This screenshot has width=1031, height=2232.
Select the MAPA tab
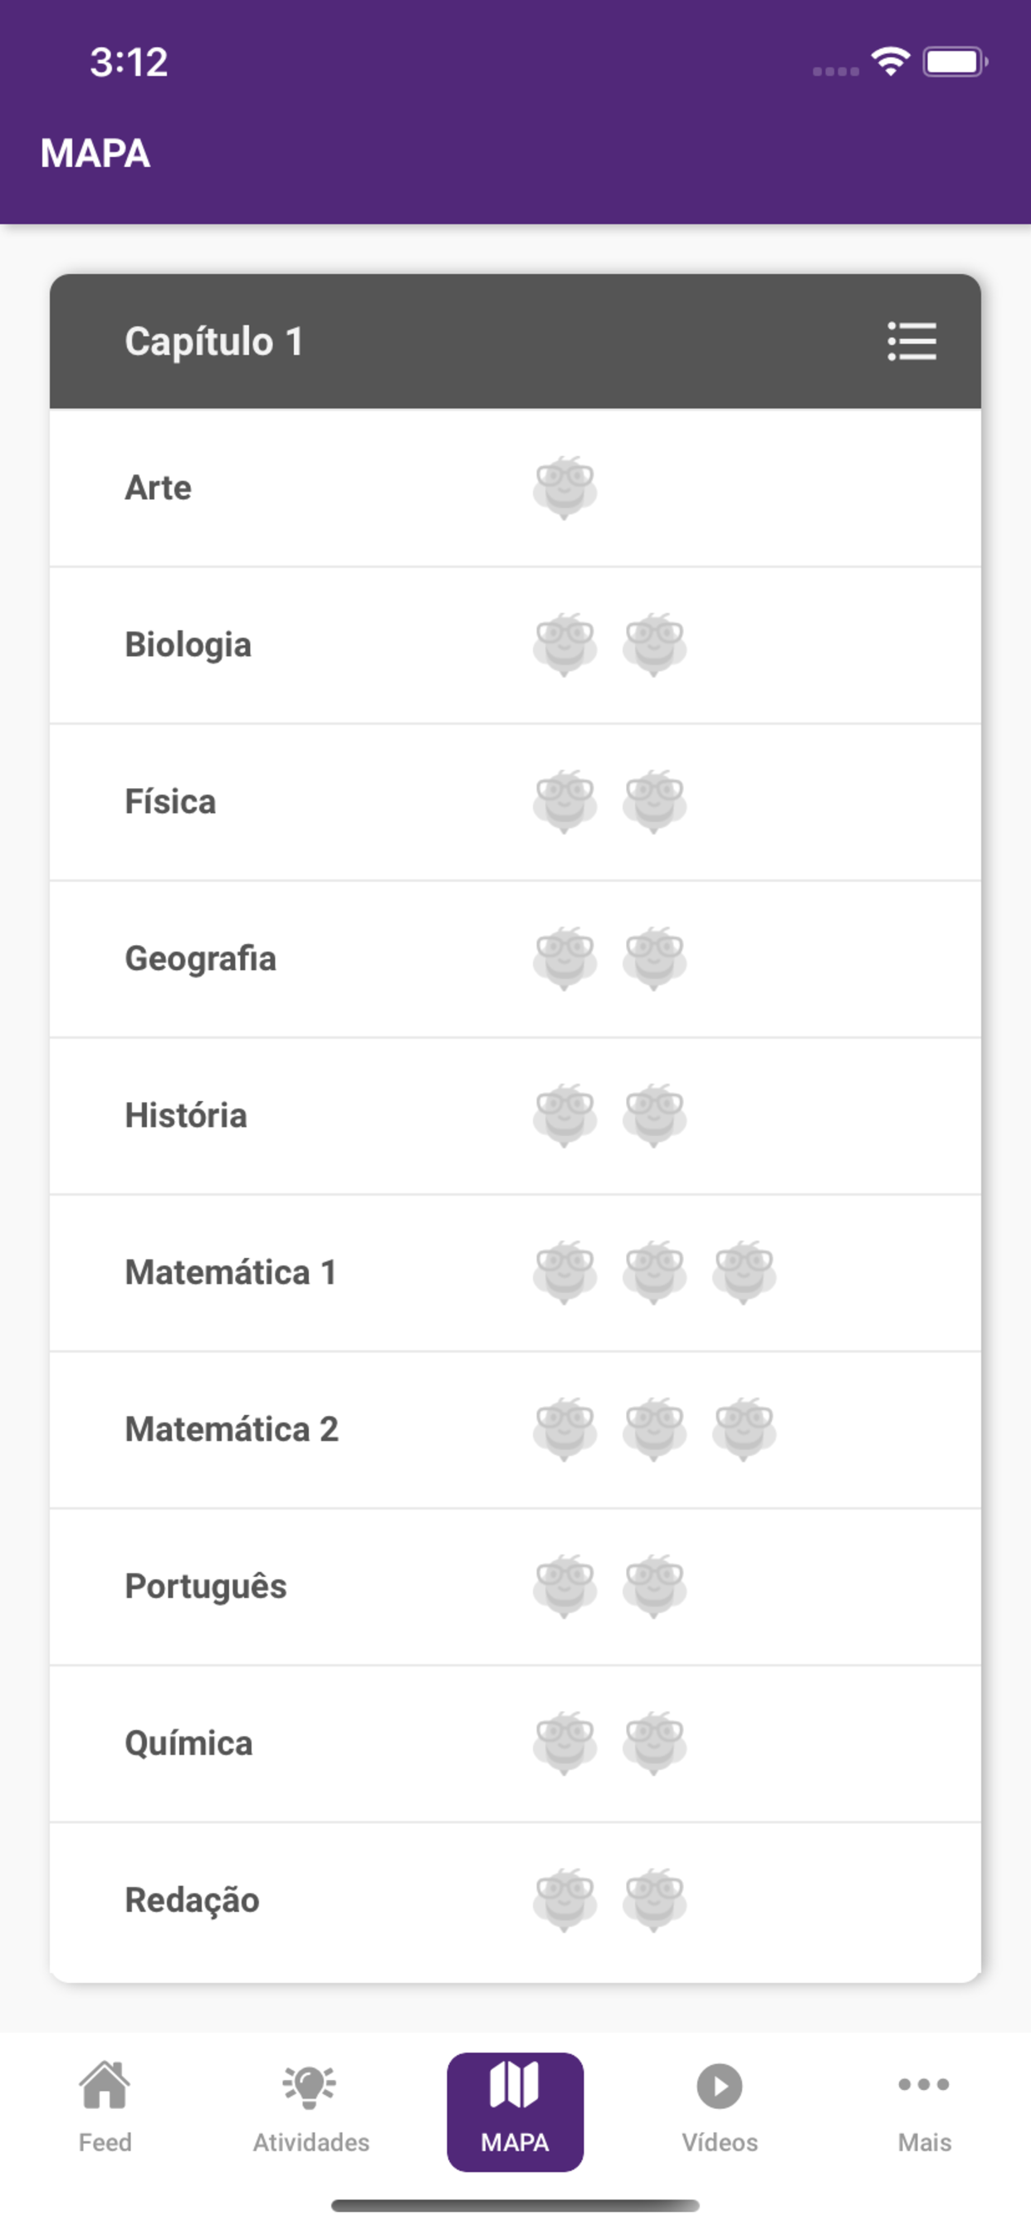[x=515, y=2109]
